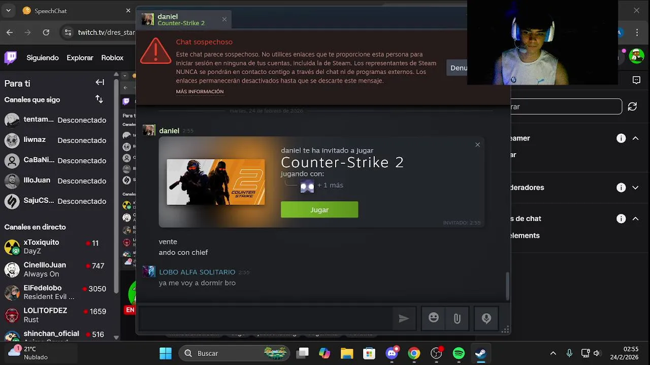Open the Chrome three-dot menu

point(637,32)
